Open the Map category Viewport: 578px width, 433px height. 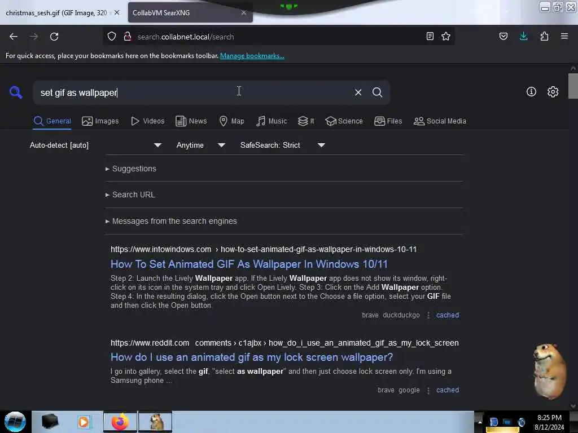point(231,121)
